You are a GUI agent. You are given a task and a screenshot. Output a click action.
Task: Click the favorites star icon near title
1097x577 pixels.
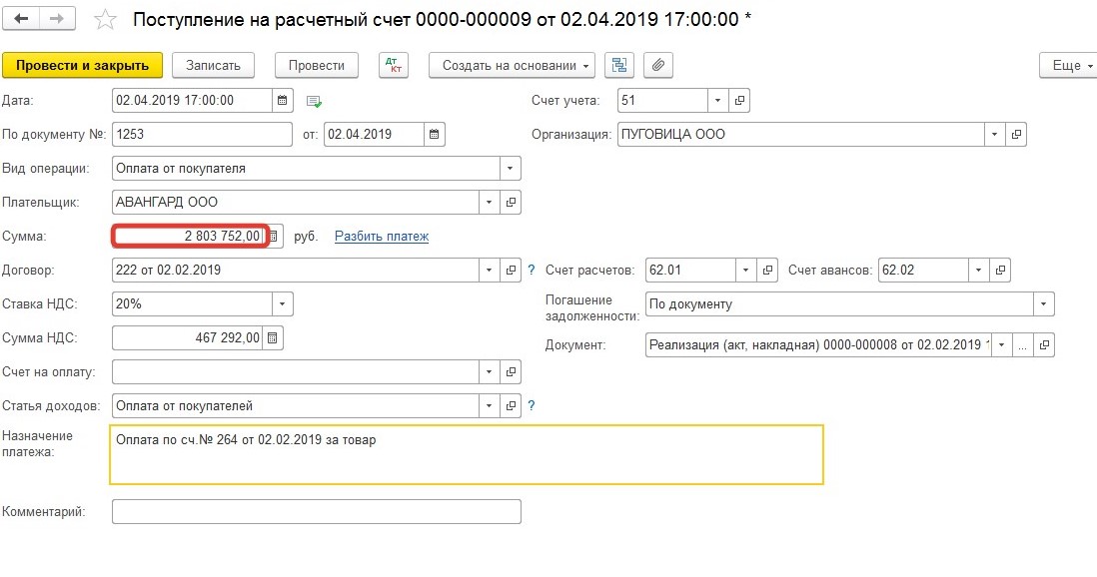pyautogui.click(x=104, y=20)
